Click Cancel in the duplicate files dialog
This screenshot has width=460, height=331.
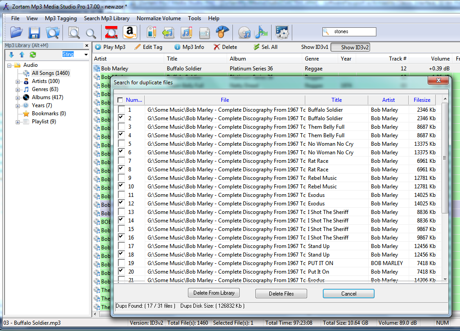pyautogui.click(x=348, y=293)
